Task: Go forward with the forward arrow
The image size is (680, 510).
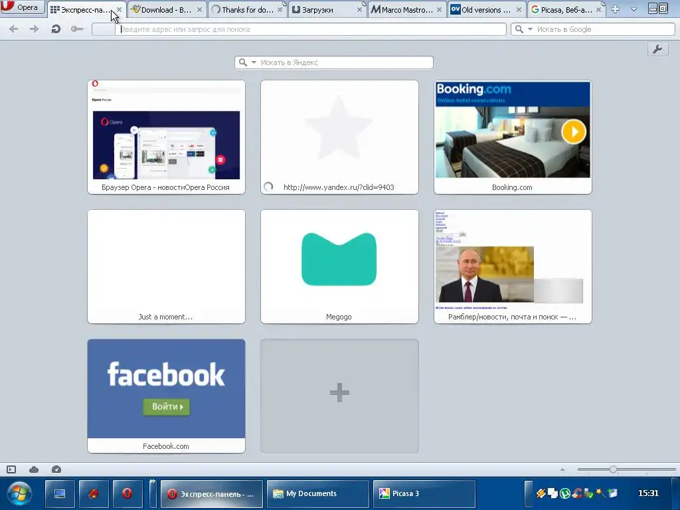Action: tap(34, 29)
